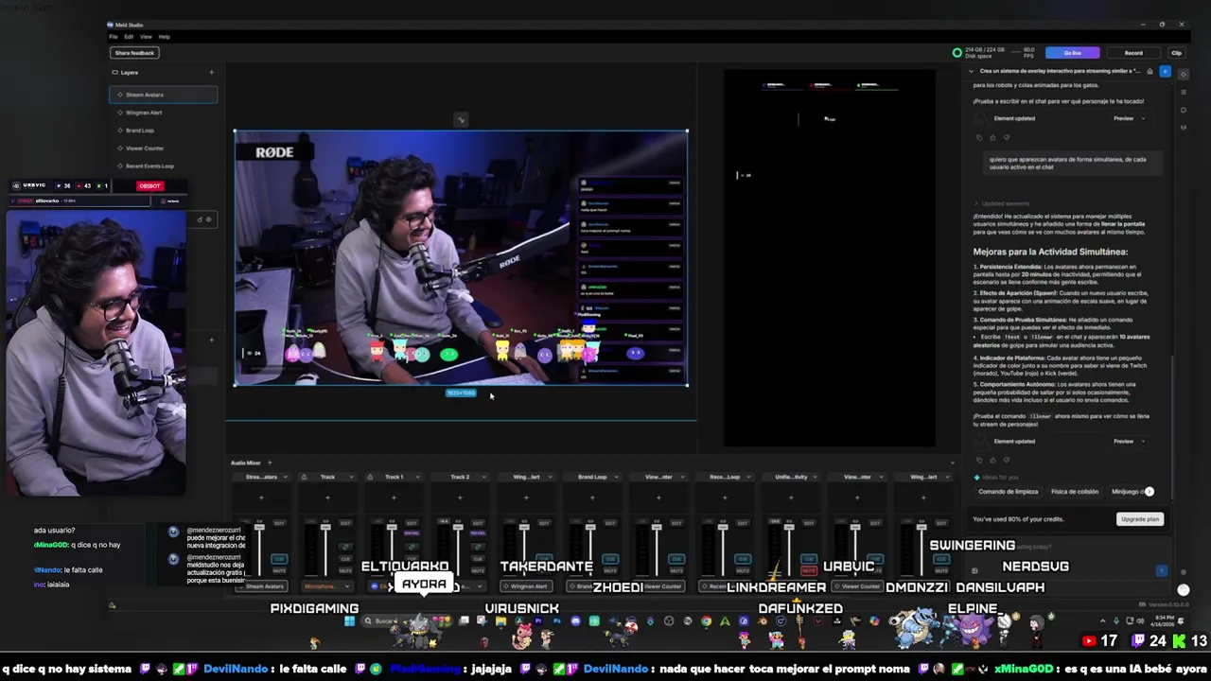Choose the Física de colisión suggestion
Image resolution: width=1211 pixels, height=681 pixels.
[x=1075, y=492]
